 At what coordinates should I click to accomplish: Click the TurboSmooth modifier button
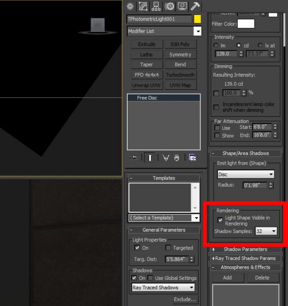click(x=180, y=75)
